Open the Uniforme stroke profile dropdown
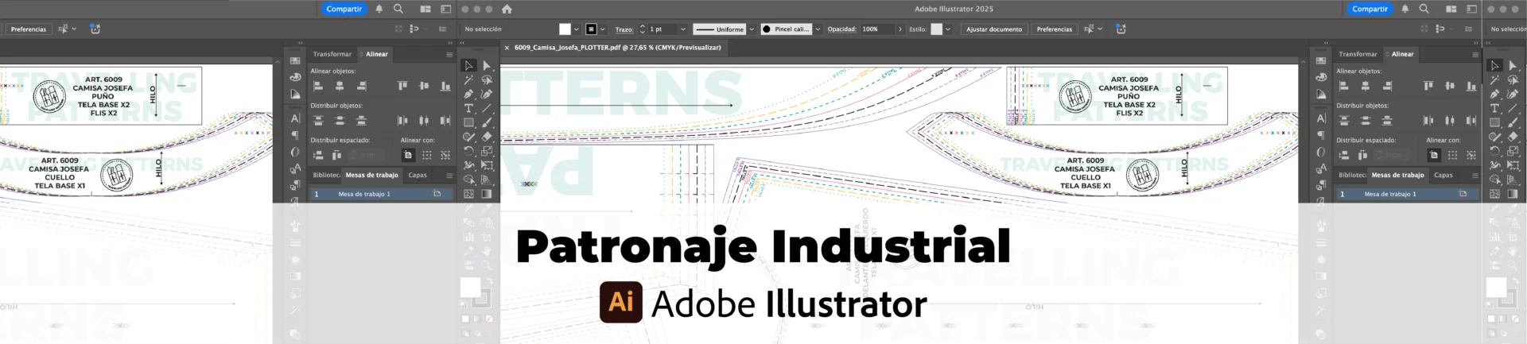1527x344 pixels. point(751,29)
